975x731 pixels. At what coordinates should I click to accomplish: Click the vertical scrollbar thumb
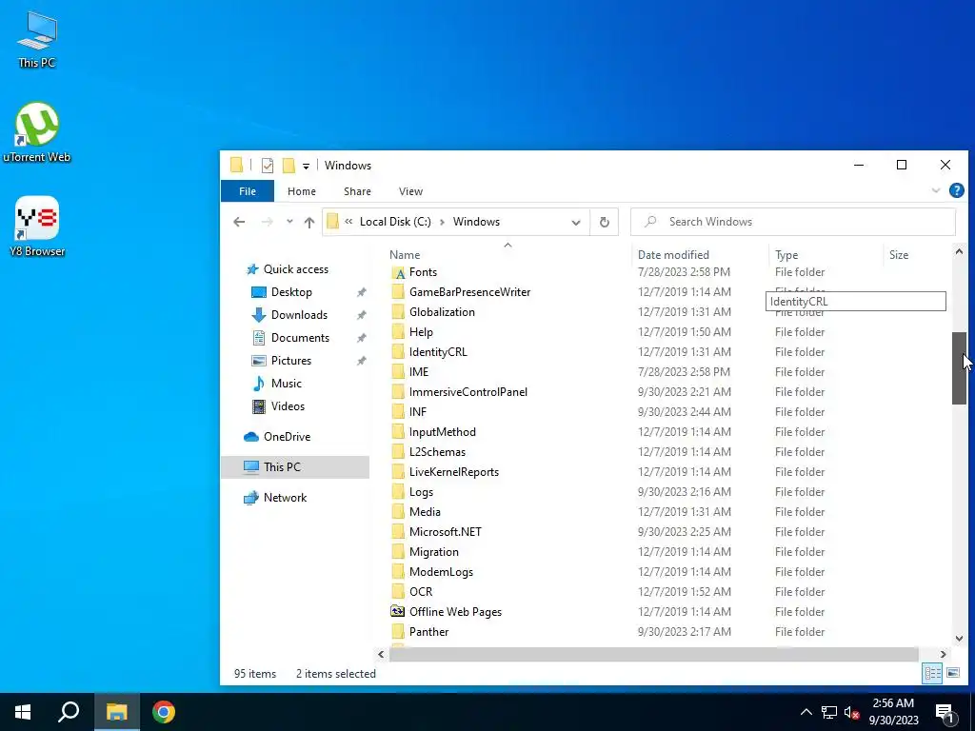coord(959,368)
